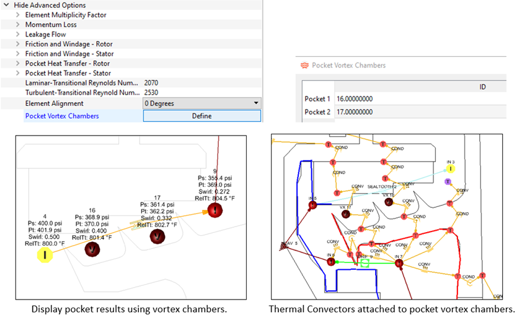Screen dimensions: 517x315
Task: Select the VX 17 vortex chamber node
Action: 345,214
